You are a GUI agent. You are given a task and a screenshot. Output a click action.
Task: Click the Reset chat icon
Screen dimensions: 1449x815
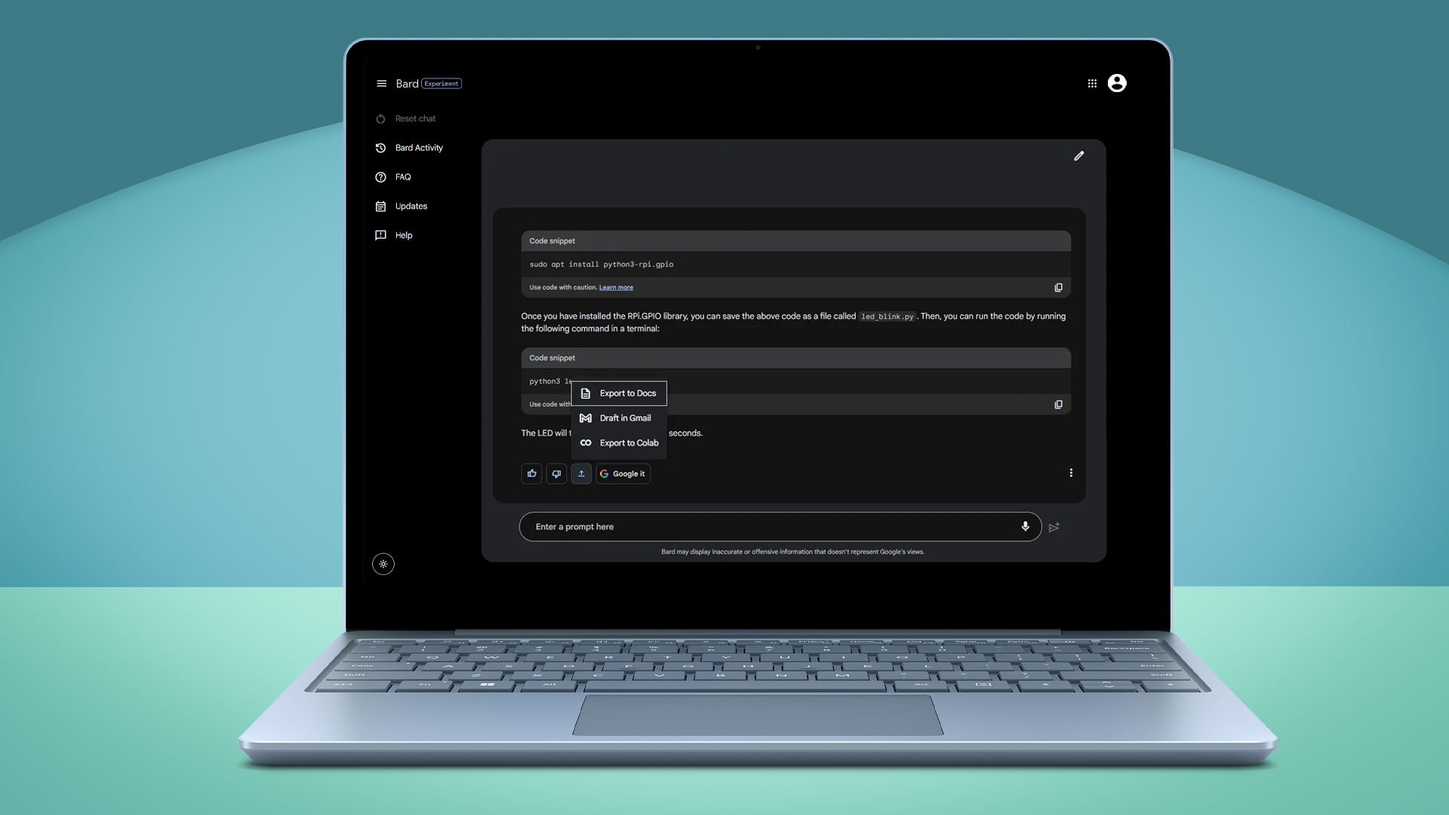pyautogui.click(x=381, y=118)
